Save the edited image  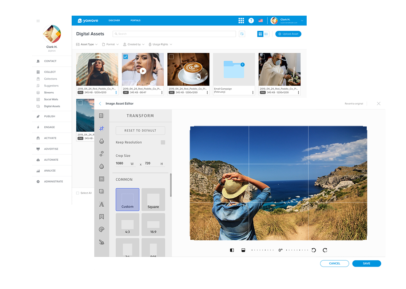pyautogui.click(x=367, y=264)
